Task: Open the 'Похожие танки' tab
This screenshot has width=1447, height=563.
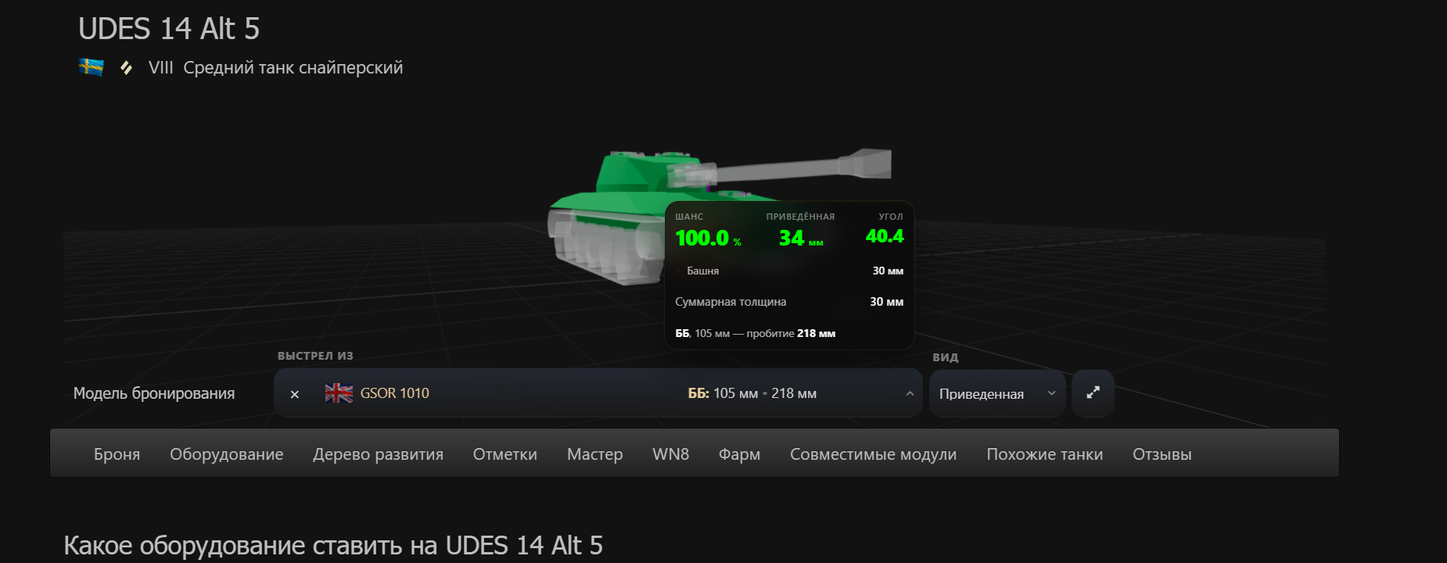Action: click(1045, 454)
